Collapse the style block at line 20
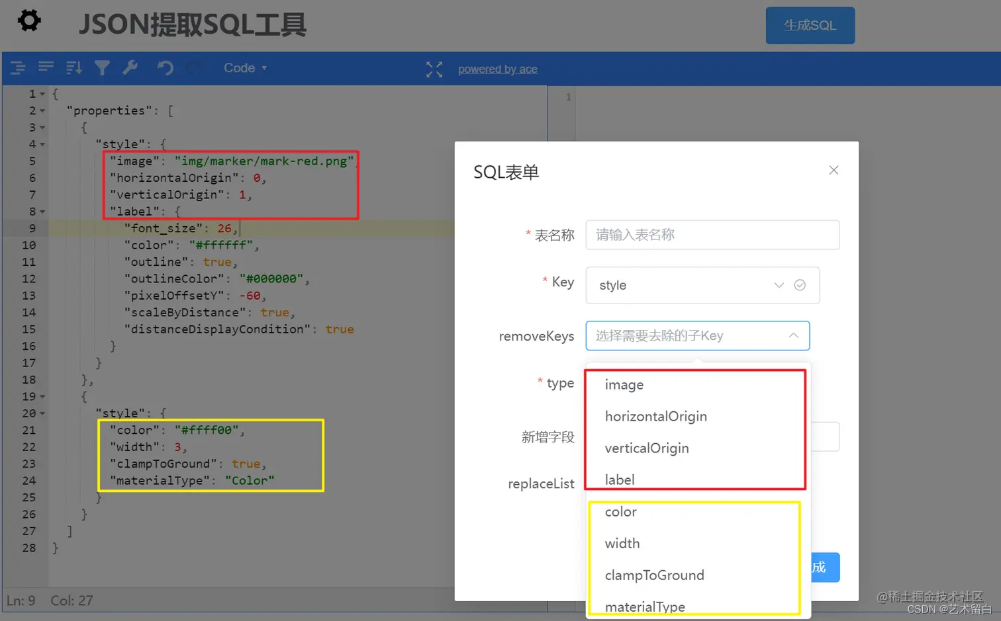 (42, 413)
